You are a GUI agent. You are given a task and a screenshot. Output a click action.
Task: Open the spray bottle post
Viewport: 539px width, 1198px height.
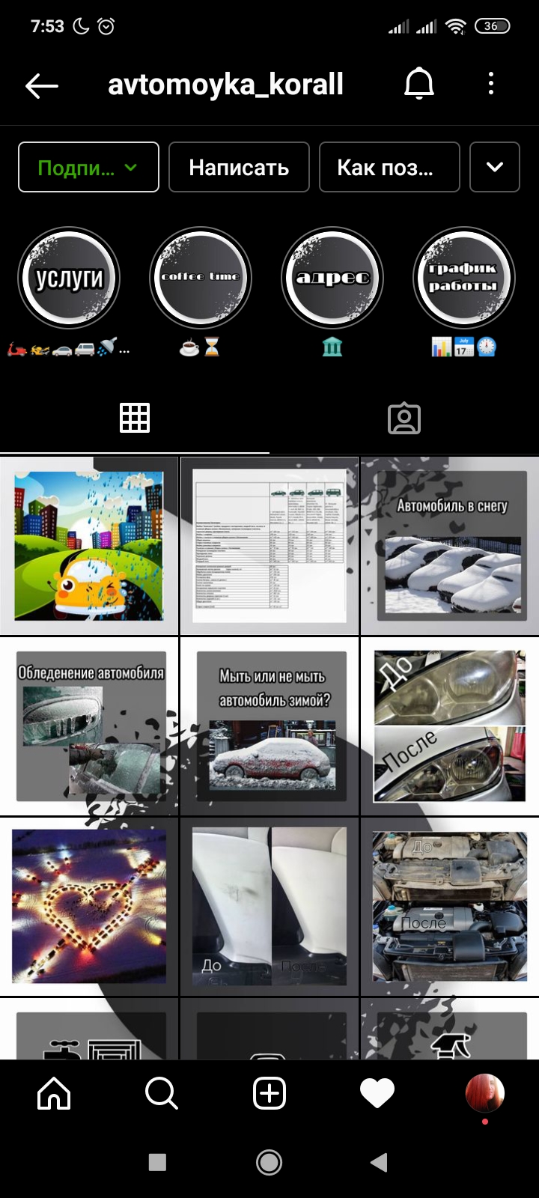point(450,1029)
